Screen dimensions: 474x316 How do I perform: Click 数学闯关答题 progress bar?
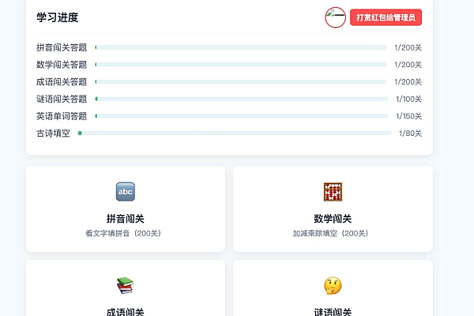(241, 65)
